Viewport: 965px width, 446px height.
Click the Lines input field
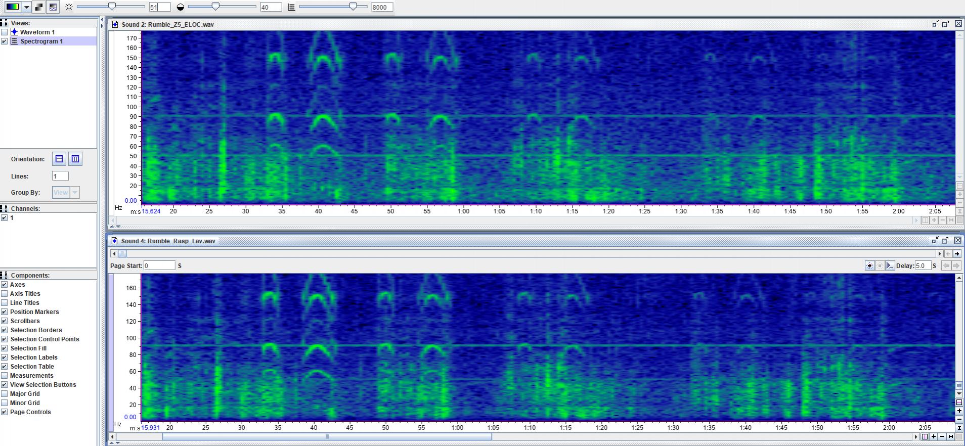60,176
